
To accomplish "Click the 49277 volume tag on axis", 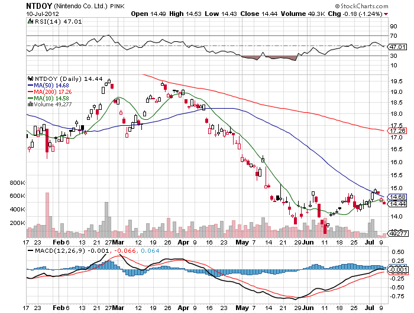I will pyautogui.click(x=397, y=233).
